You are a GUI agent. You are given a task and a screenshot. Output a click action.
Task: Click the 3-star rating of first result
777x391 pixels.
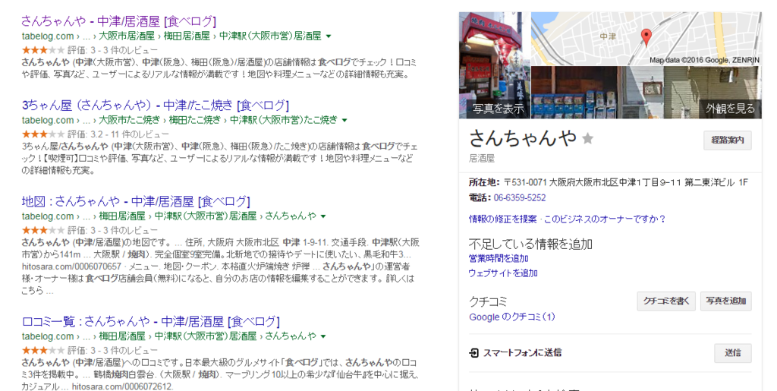[42, 49]
